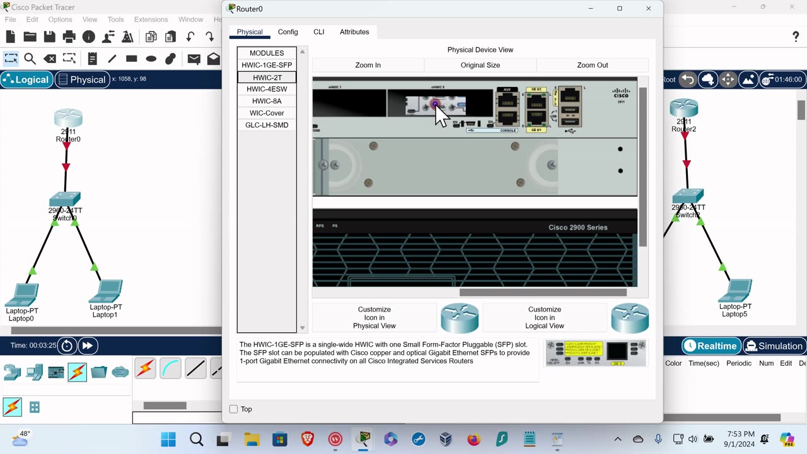The width and height of the screenshot is (807, 454).
Task: Click the Zoom In button
Action: pos(368,65)
